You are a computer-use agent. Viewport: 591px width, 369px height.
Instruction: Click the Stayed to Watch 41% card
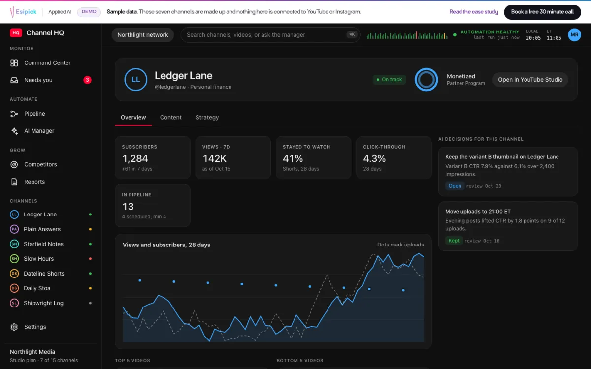313,157
